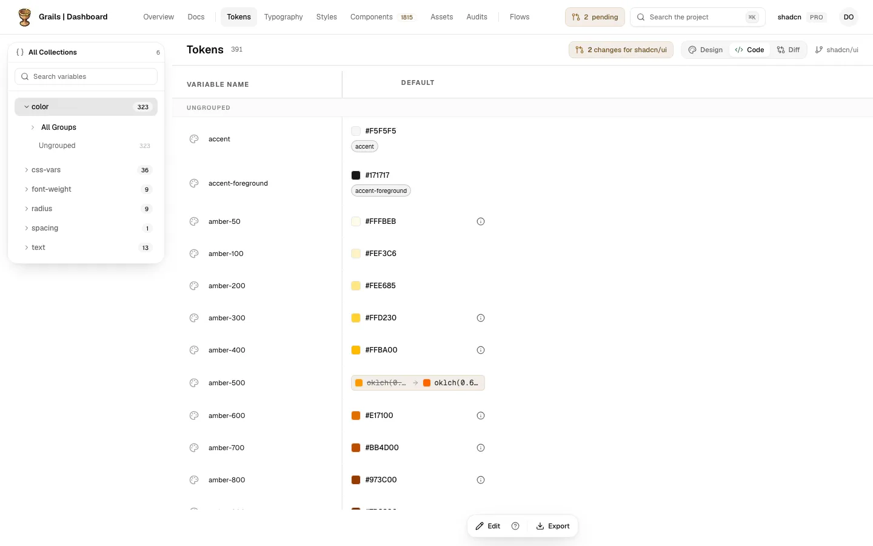Viewport: 873px width, 546px height.
Task: Expand the font-weight collection
Action: click(27, 189)
